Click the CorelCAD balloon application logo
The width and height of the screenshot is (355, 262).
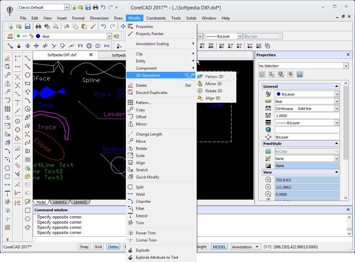[10, 11]
